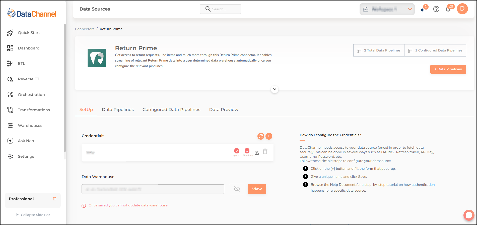Click the Ask Neo sparkle icon
This screenshot has height=225, width=477.
click(x=10, y=141)
